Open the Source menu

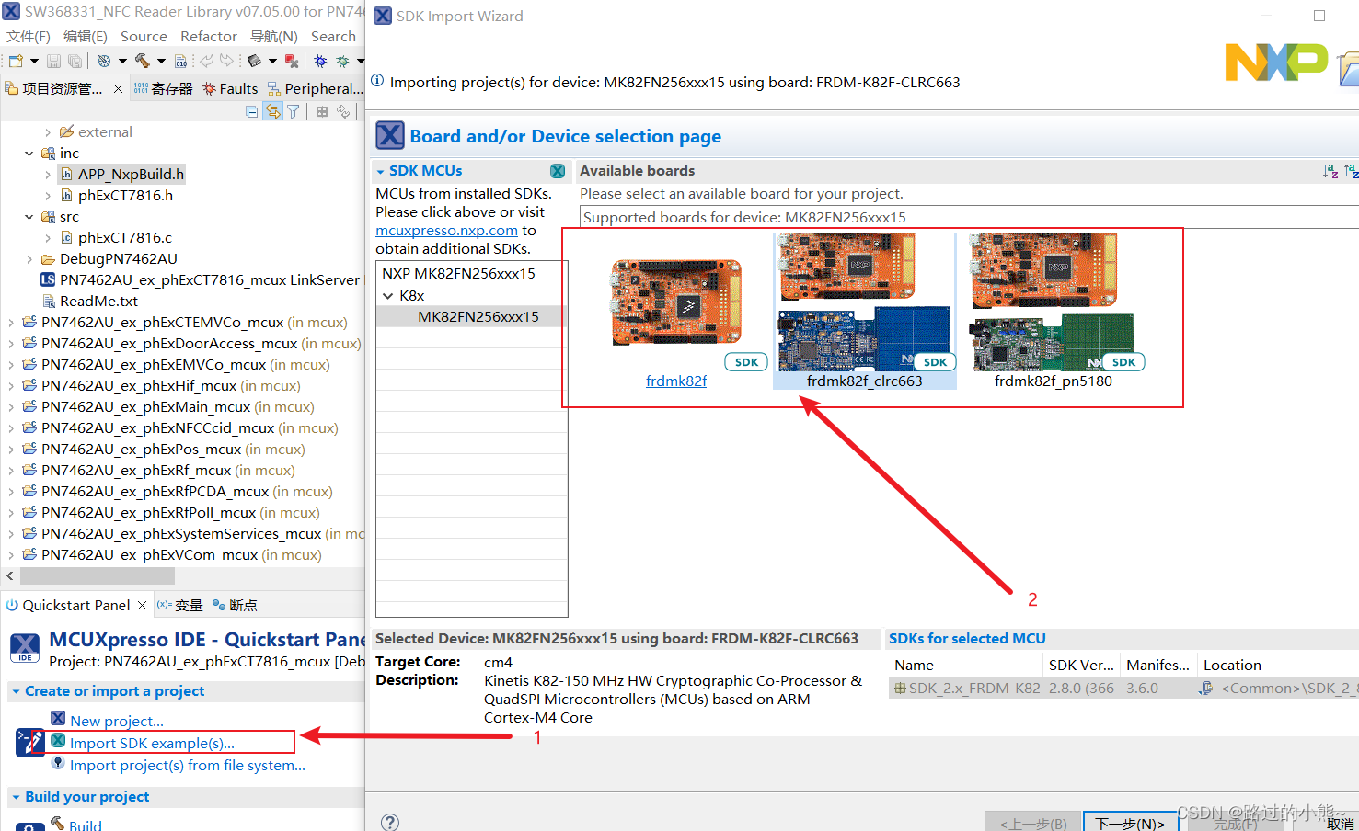144,36
